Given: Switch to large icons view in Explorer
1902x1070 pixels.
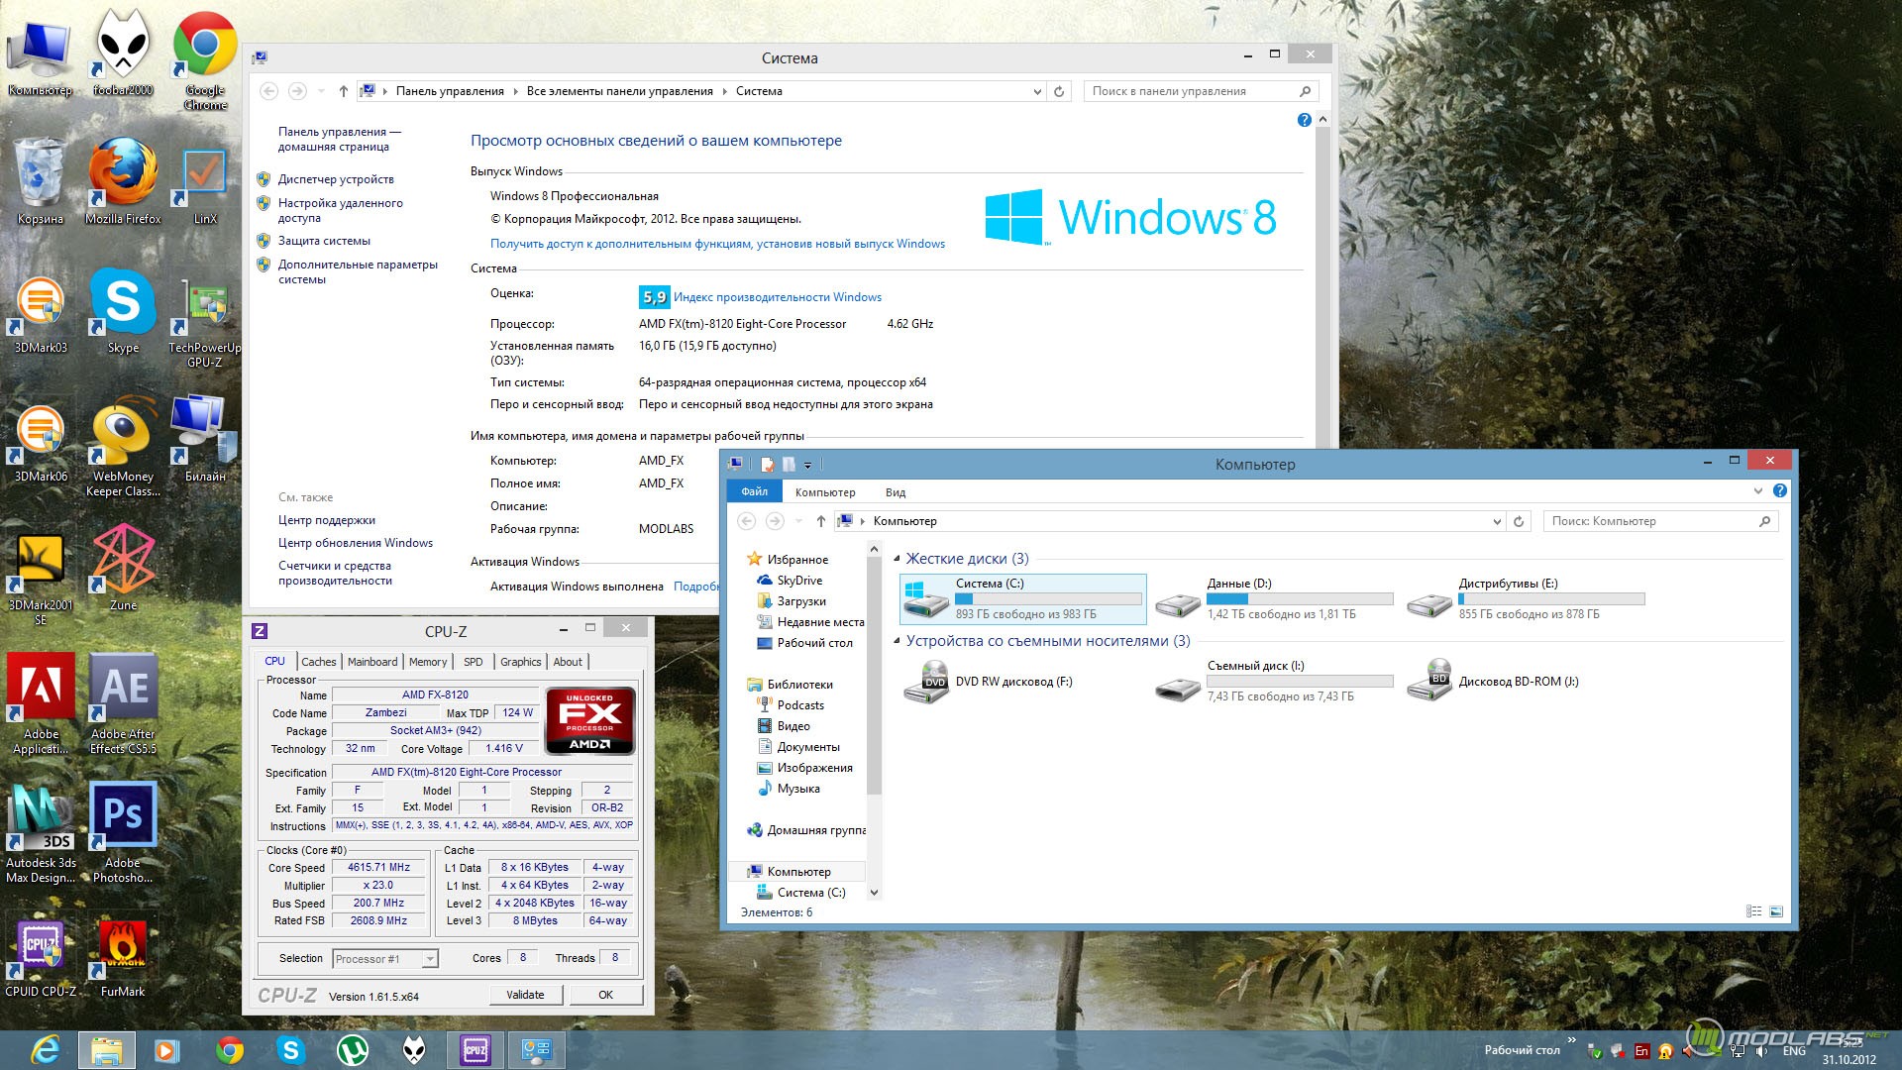Looking at the screenshot, I should tap(1776, 911).
